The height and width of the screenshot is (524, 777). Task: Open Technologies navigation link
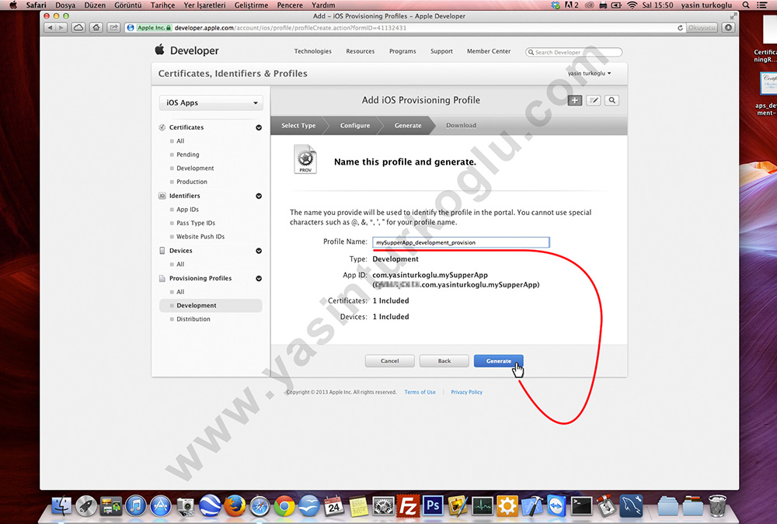[x=312, y=51]
